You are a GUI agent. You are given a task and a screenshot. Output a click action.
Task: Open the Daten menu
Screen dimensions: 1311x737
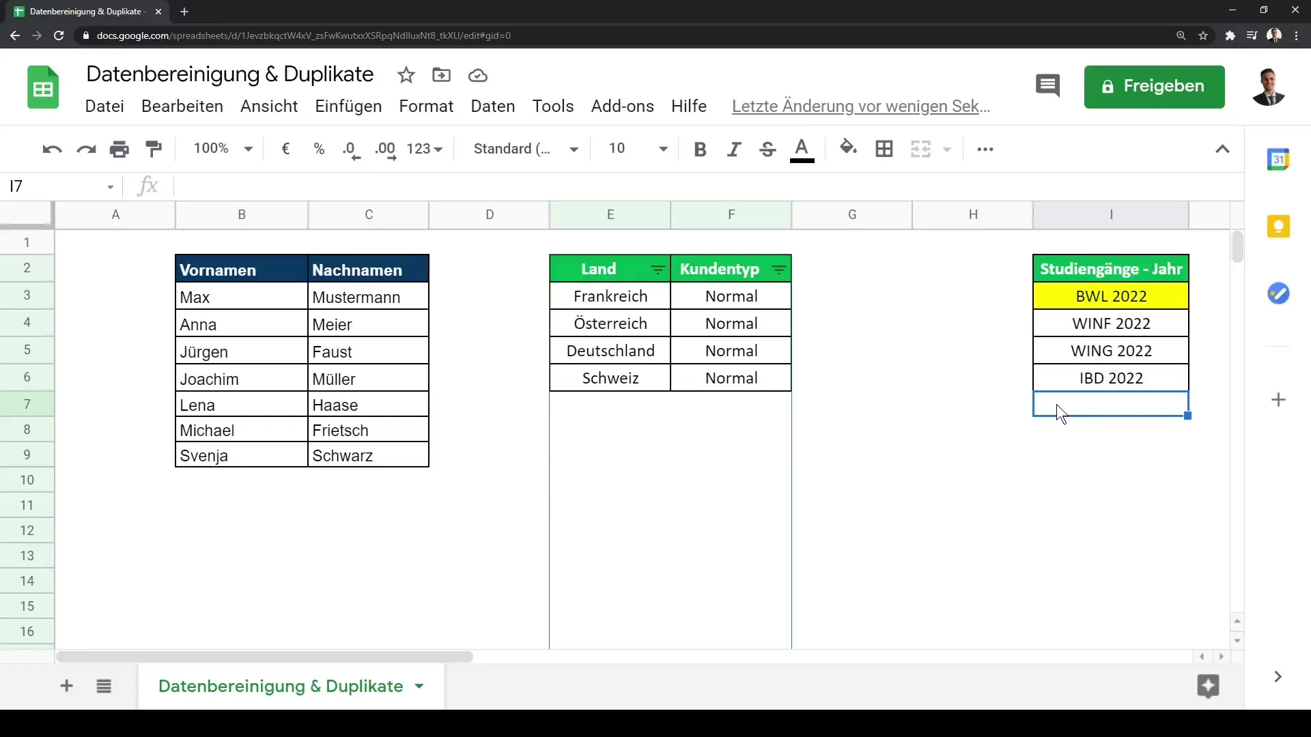tap(493, 106)
